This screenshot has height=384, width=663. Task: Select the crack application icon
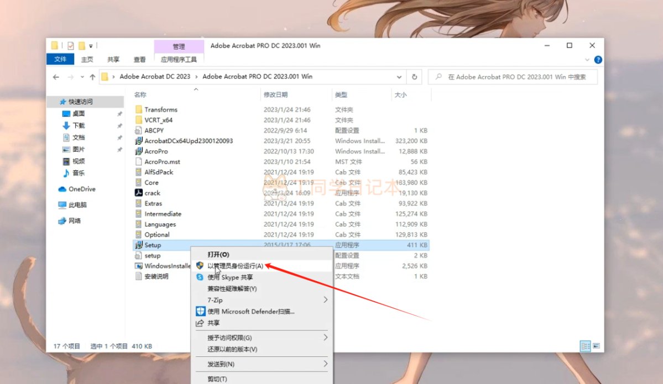coord(139,193)
